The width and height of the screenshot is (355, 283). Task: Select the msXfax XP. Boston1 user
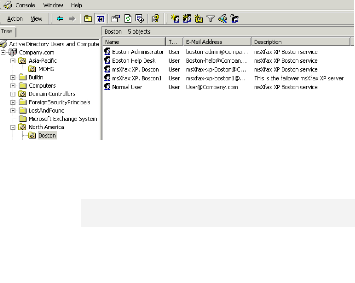click(x=137, y=79)
